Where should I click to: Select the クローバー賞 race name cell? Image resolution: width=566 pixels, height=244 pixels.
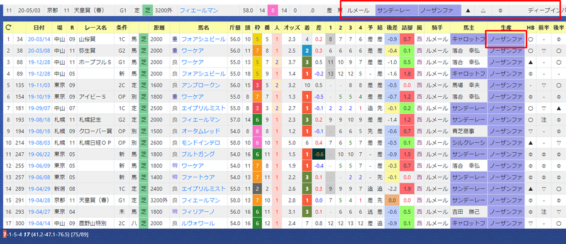96,131
